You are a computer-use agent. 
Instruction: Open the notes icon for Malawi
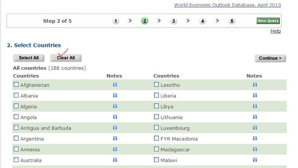(x=255, y=160)
